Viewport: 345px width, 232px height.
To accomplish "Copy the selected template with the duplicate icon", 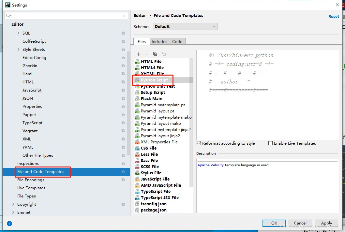I will [155, 54].
